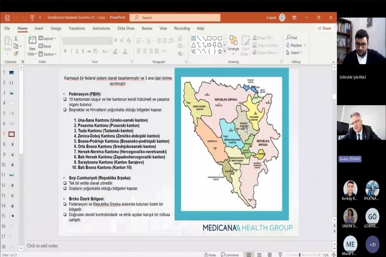Screen dimensions: 386x257
Task: Toggle Bold text formatting
Action: 65,51
